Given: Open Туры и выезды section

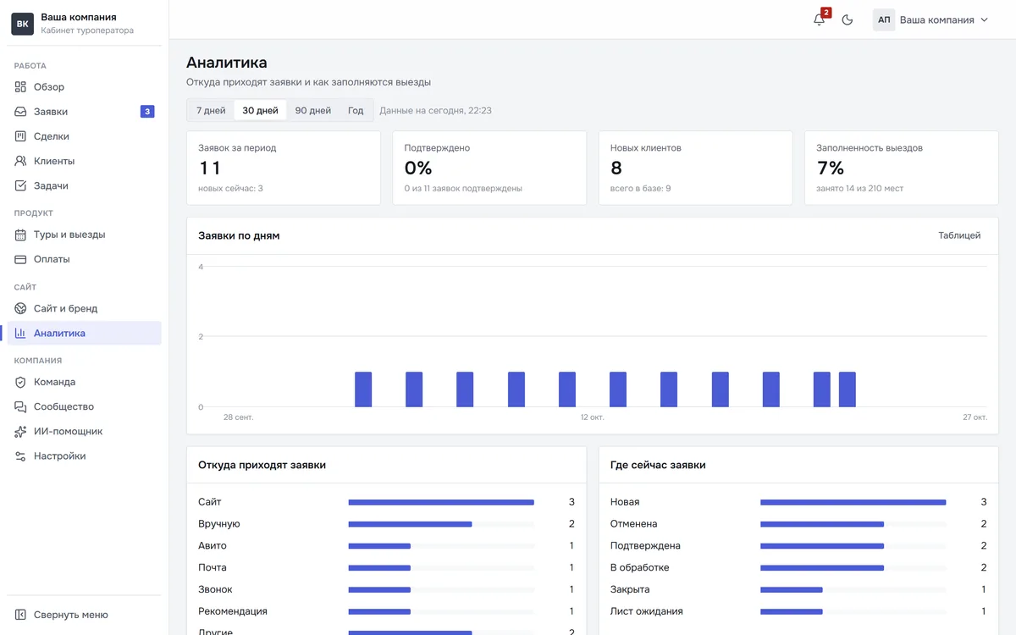Looking at the screenshot, I should [84, 235].
